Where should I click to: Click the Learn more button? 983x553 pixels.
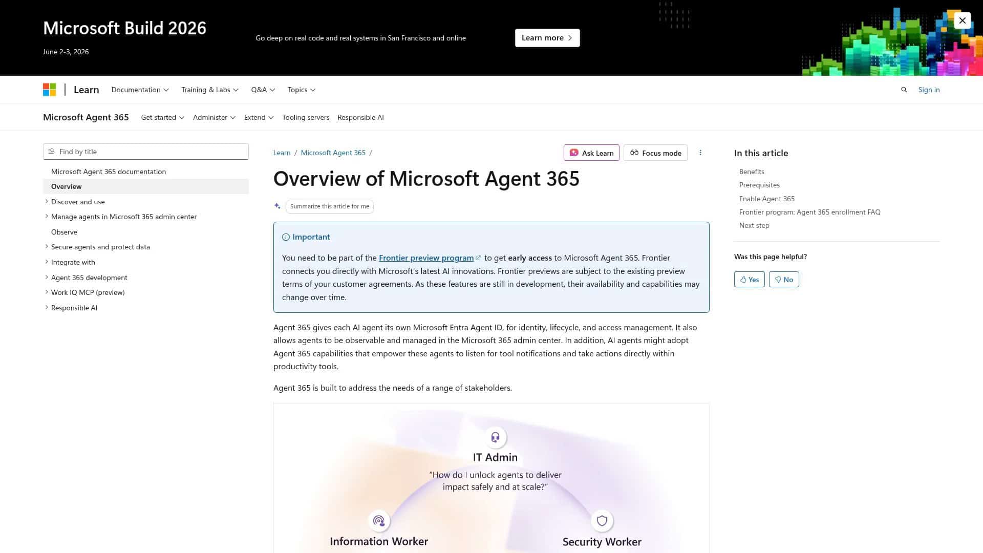click(x=547, y=37)
